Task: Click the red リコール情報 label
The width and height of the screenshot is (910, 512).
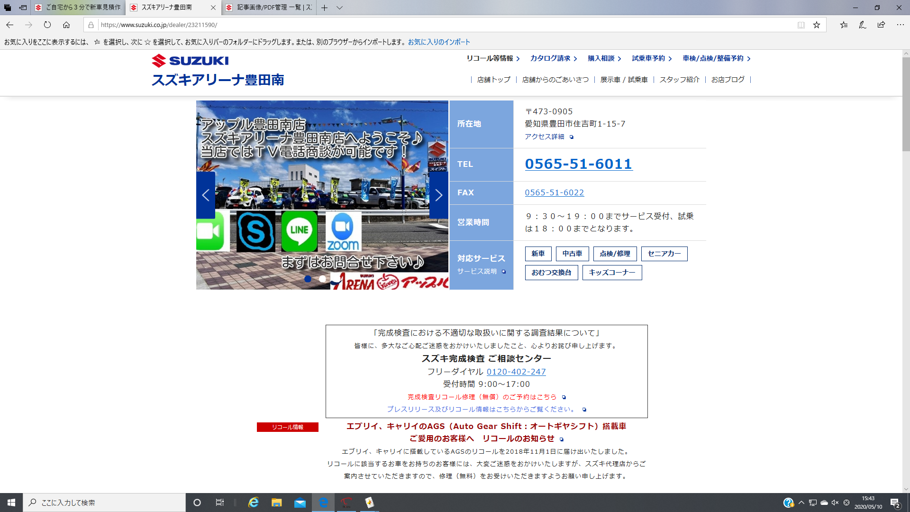Action: [x=288, y=427]
